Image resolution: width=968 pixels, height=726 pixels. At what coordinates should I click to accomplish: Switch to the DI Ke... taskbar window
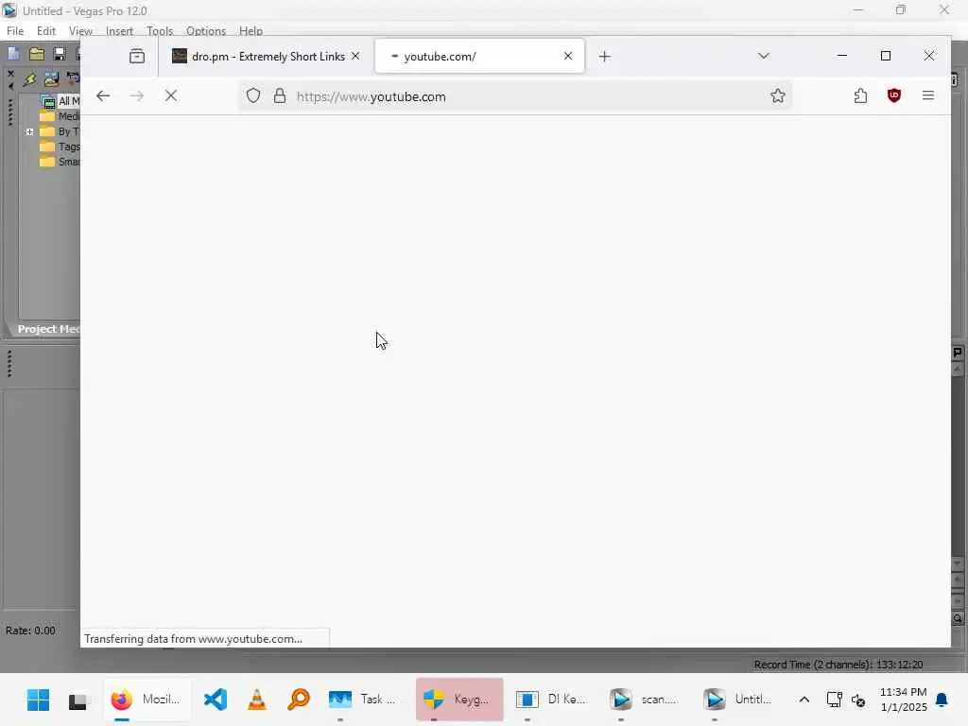[x=552, y=700]
